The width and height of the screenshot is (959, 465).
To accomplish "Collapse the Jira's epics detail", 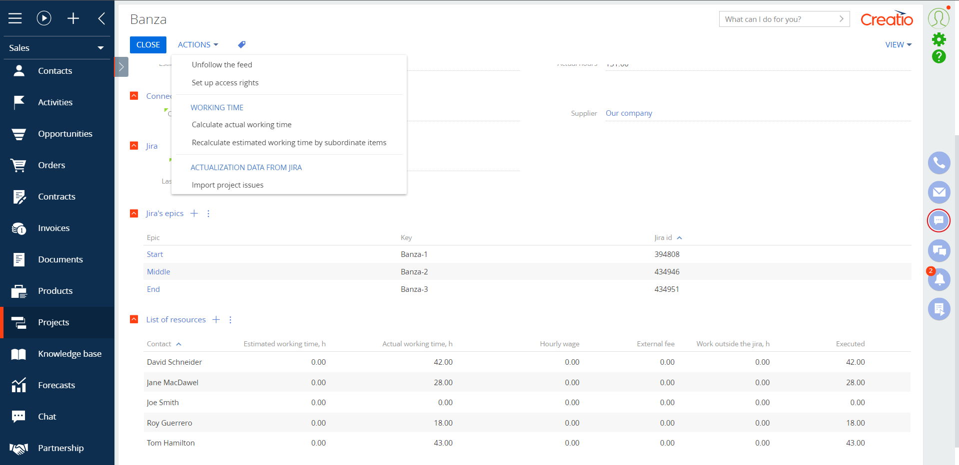I will click(134, 214).
